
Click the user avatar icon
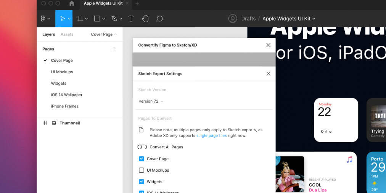233,19
